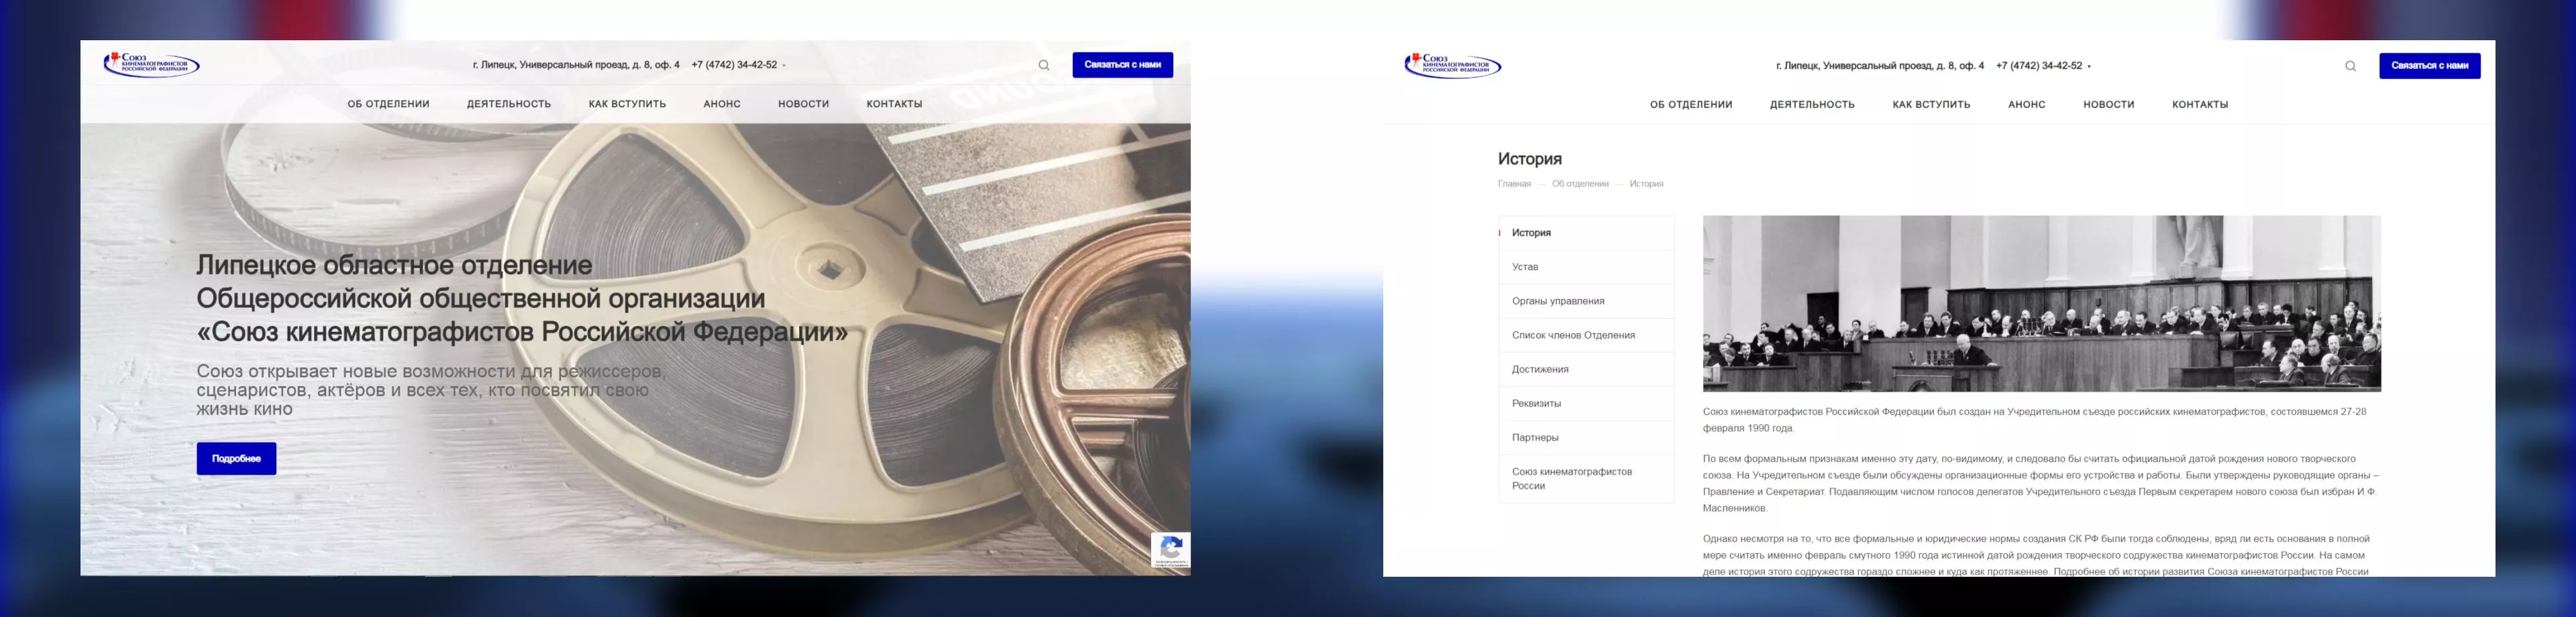Select «Достижения» in the side menu

(1586, 369)
